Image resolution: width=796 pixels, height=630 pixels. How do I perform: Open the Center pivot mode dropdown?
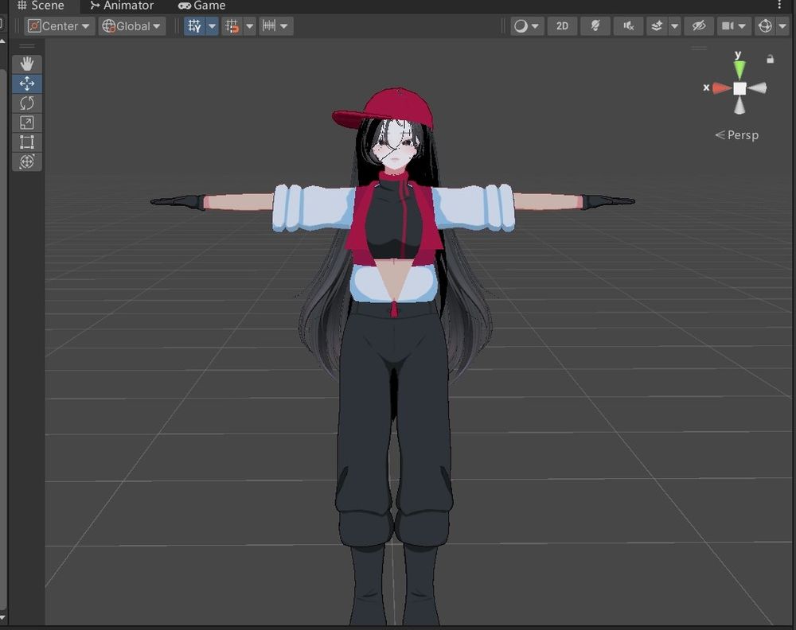coord(60,26)
